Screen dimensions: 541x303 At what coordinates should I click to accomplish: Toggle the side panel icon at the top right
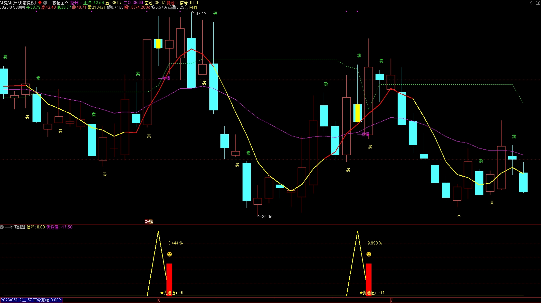point(538,2)
